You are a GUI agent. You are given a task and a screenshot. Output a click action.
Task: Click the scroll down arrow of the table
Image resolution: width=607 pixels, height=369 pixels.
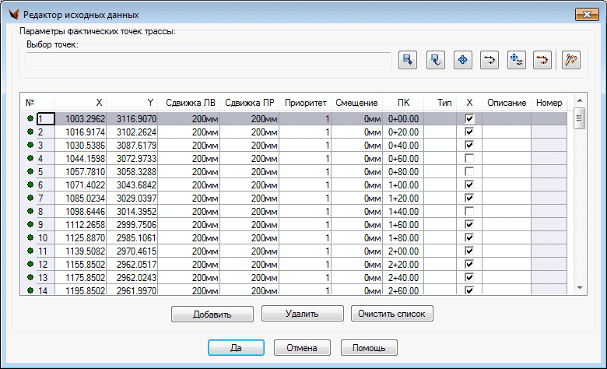tap(579, 288)
